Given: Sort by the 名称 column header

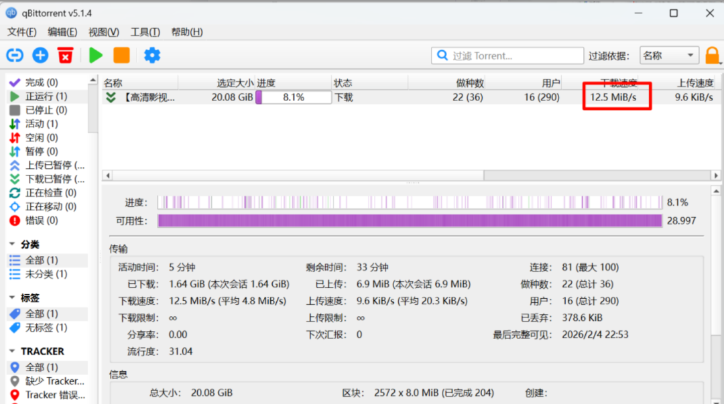Looking at the screenshot, I should 140,83.
